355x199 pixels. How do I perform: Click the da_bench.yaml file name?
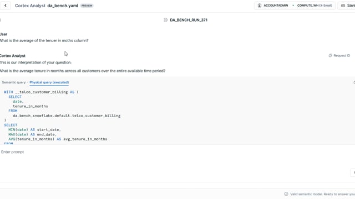[x=63, y=6]
